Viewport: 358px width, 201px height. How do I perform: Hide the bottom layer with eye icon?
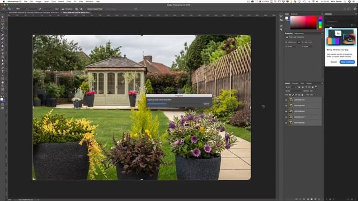pyautogui.click(x=286, y=123)
